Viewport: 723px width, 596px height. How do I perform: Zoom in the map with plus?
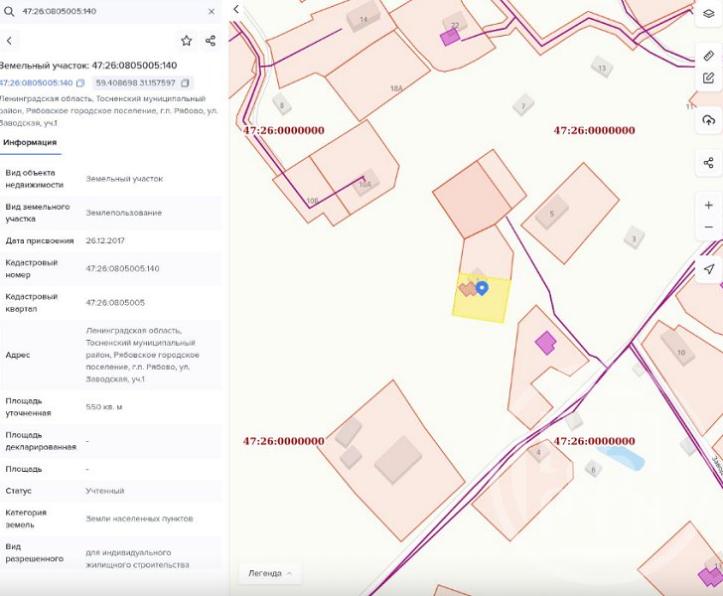tap(709, 206)
